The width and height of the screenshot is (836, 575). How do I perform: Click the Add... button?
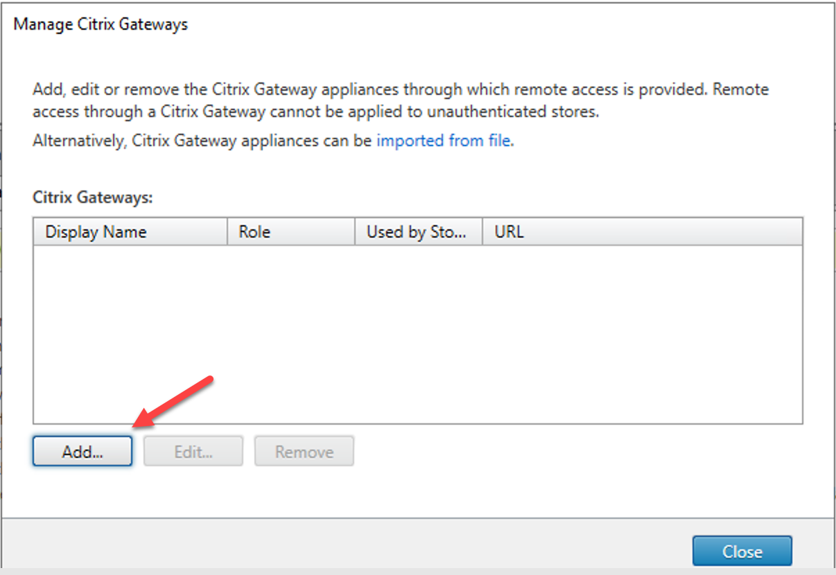pos(82,452)
